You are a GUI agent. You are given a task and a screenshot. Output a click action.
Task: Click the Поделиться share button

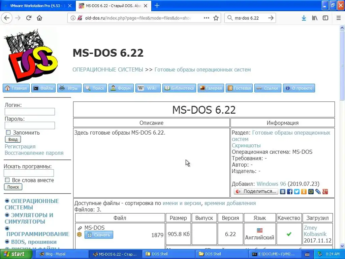click(x=256, y=192)
